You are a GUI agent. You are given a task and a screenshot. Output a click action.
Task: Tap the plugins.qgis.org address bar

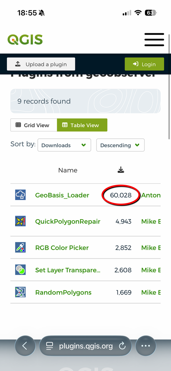point(85,346)
